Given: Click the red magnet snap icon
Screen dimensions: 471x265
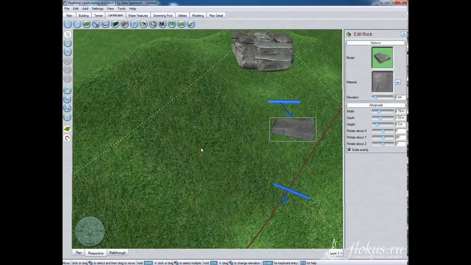Looking at the screenshot, I should [x=67, y=138].
